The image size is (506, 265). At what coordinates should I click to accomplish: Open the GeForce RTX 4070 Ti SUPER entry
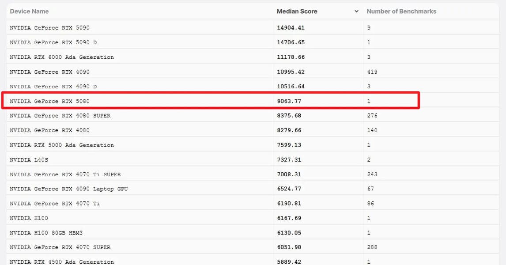click(65, 174)
